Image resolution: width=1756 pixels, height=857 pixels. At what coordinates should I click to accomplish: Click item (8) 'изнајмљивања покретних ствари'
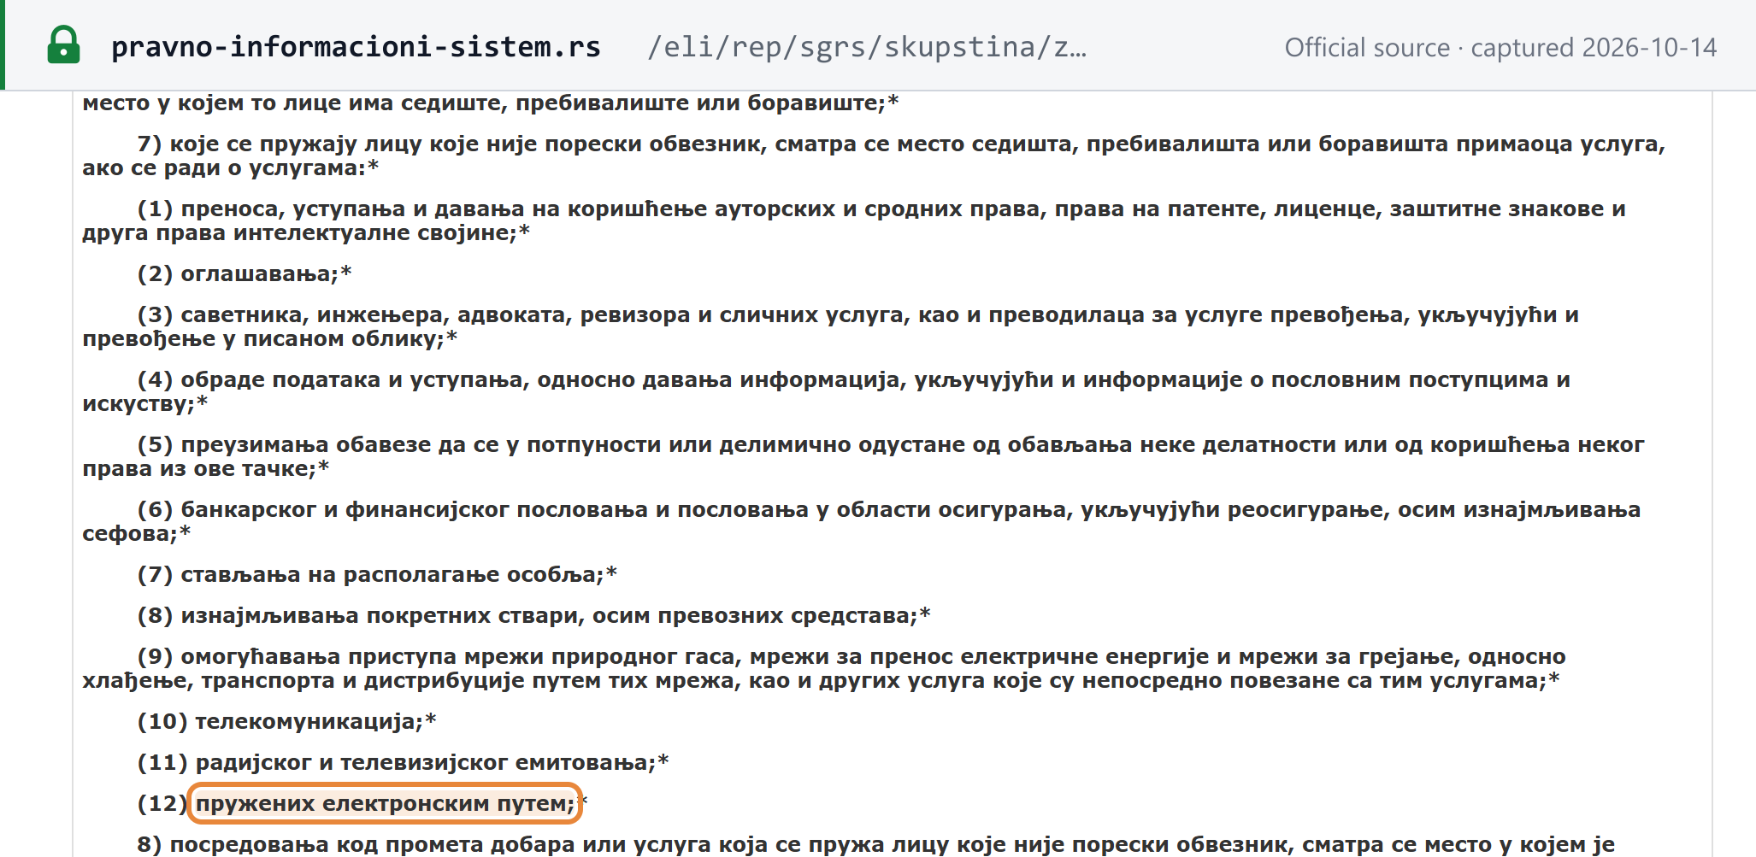click(533, 615)
